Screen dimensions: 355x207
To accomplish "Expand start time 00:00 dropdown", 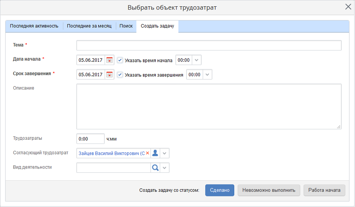I will (197, 60).
